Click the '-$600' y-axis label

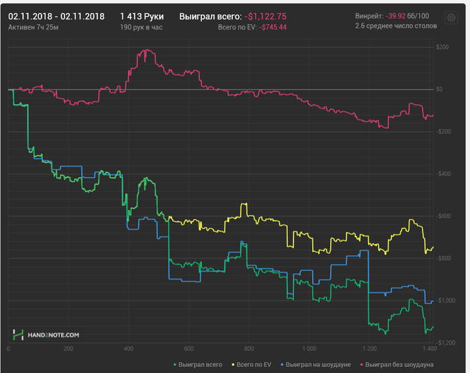(444, 216)
